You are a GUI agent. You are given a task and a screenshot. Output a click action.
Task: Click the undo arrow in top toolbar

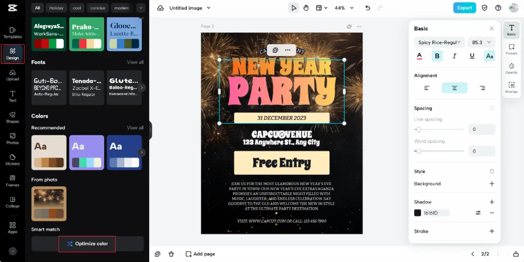(x=367, y=8)
